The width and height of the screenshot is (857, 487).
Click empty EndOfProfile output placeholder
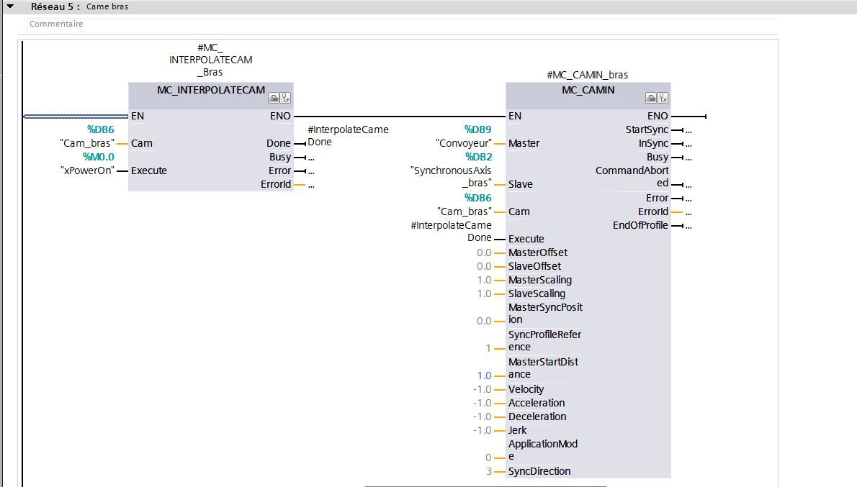point(688,226)
